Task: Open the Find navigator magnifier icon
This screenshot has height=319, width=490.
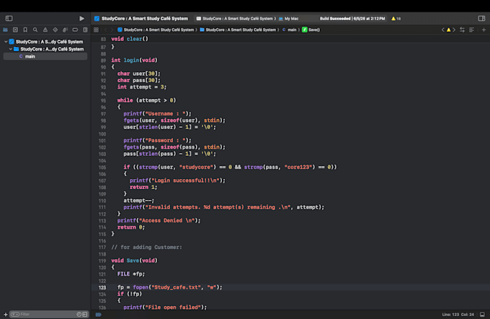Action: (35, 30)
